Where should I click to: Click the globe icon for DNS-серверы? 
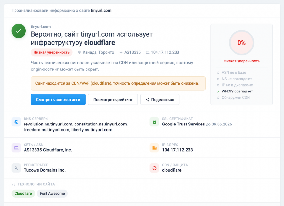(x=16, y=122)
